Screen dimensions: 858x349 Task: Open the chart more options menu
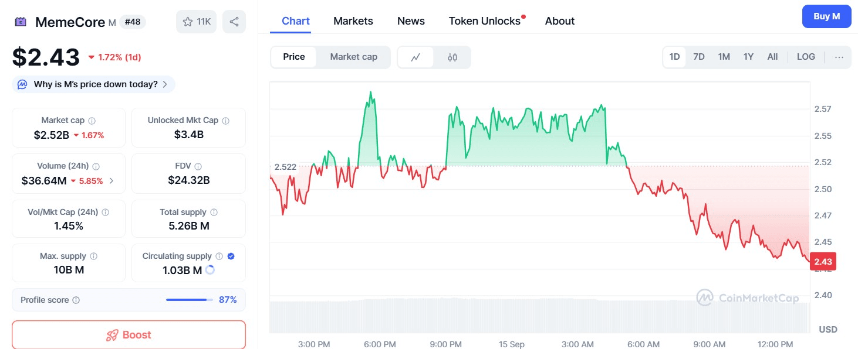point(839,57)
